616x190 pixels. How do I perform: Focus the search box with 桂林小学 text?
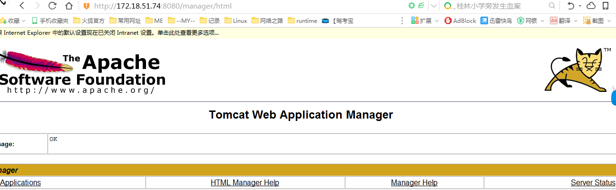click(489, 6)
